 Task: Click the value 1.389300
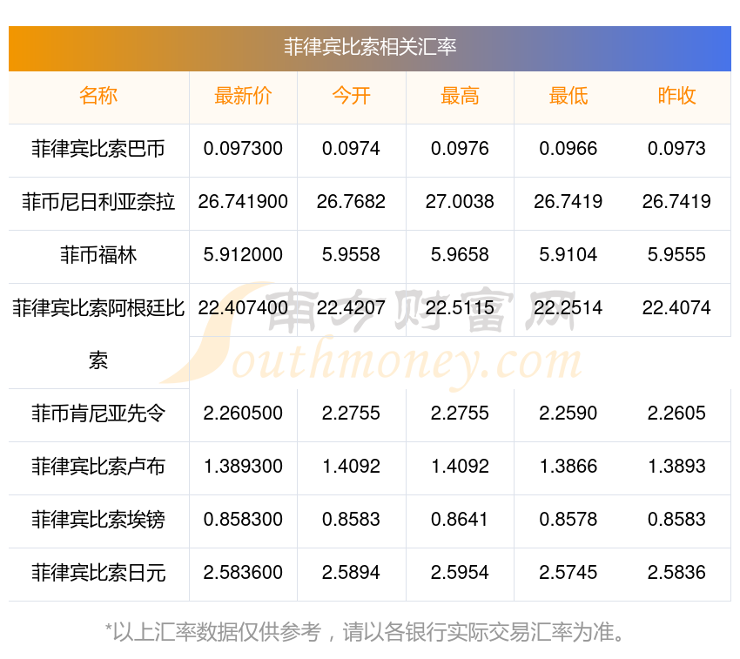pyautogui.click(x=243, y=467)
